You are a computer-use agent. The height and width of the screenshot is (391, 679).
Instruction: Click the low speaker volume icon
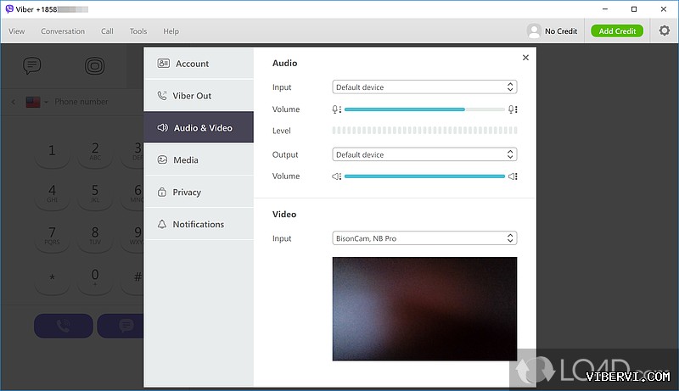tap(337, 176)
